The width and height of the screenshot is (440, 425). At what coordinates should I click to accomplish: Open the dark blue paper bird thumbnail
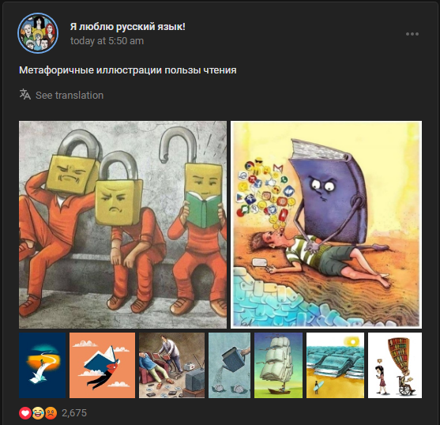coord(42,365)
